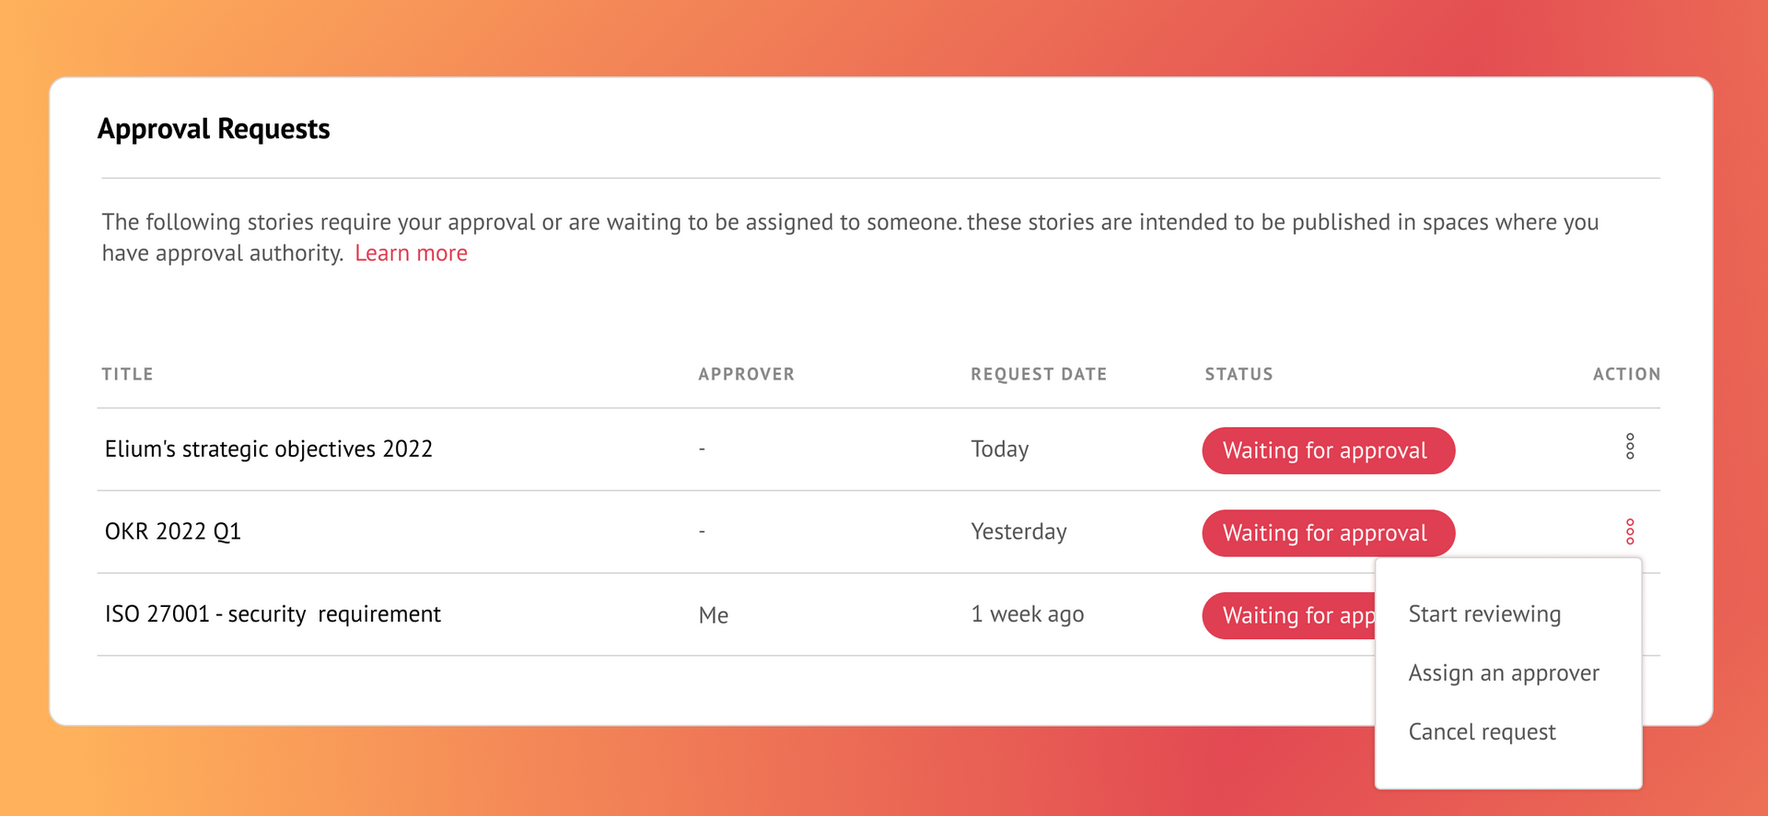Sort by the TITLE column header
The height and width of the screenshot is (816, 1768).
coord(127,374)
